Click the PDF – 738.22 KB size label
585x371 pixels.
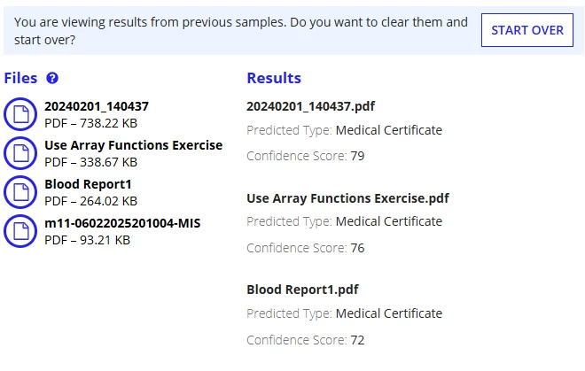tap(90, 123)
